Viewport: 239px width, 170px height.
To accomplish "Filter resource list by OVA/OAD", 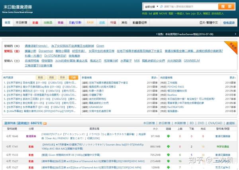I will pos(215,123).
